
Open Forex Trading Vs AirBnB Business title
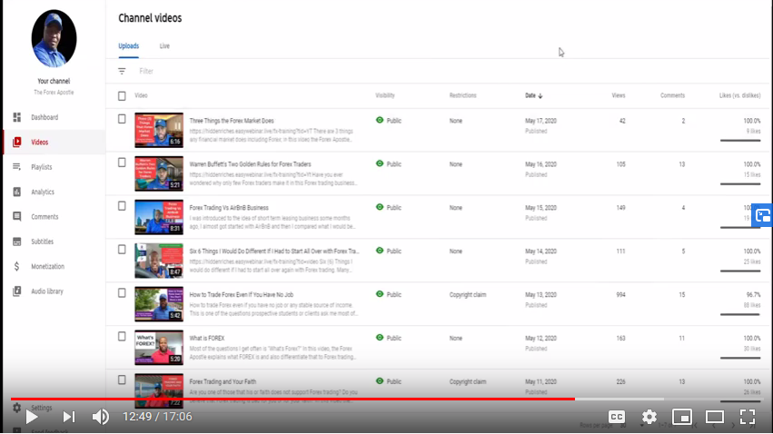[229, 207]
